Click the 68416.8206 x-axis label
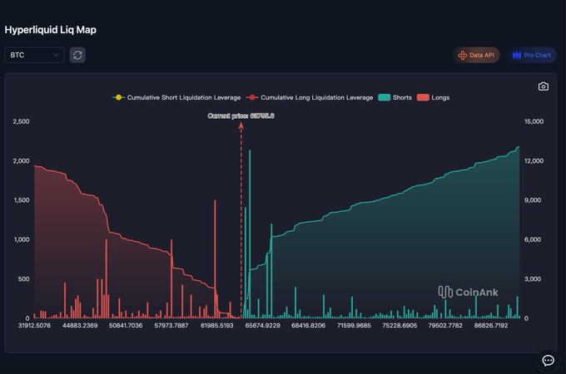 [x=308, y=325]
